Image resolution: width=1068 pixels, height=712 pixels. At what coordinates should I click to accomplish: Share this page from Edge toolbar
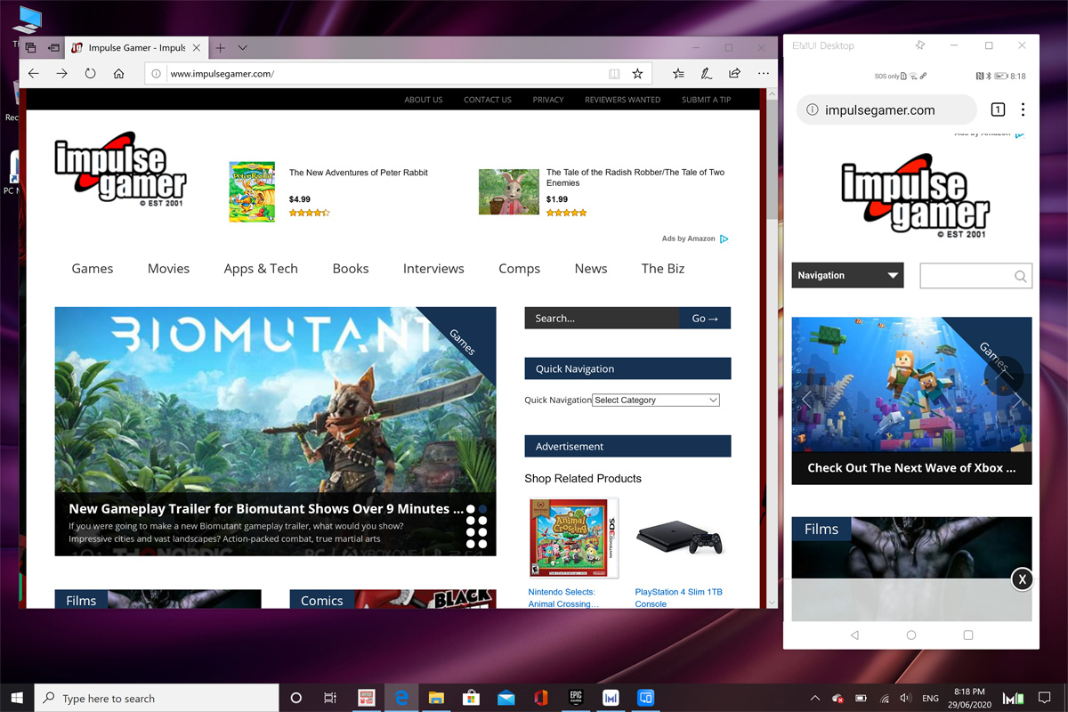734,74
